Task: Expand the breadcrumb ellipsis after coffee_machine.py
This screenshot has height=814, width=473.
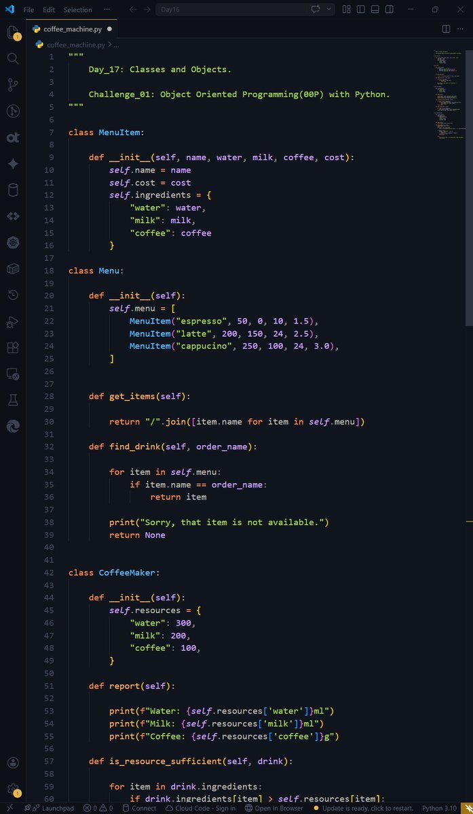Action: 116,45
